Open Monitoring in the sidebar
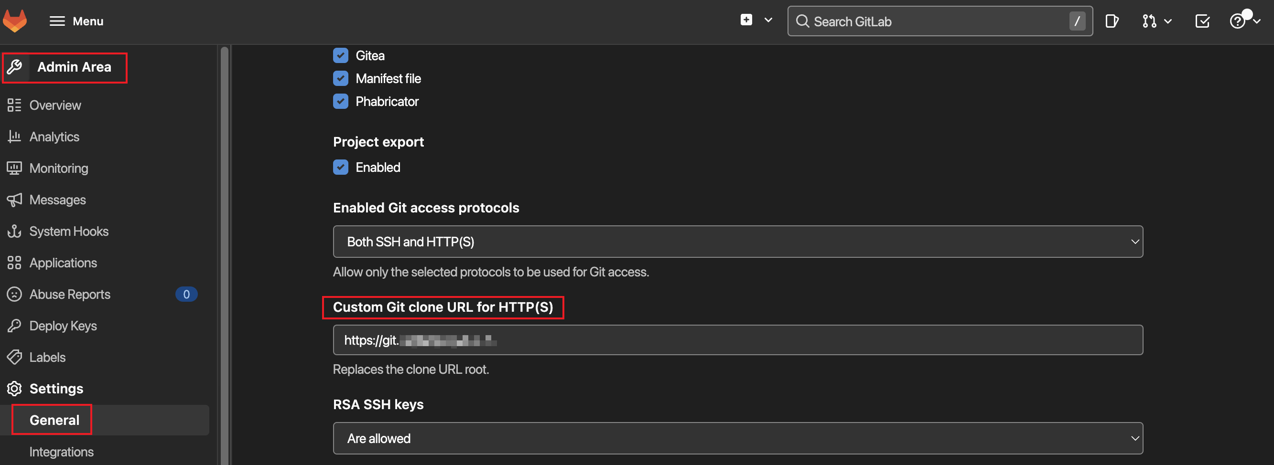The image size is (1274, 465). pos(58,169)
